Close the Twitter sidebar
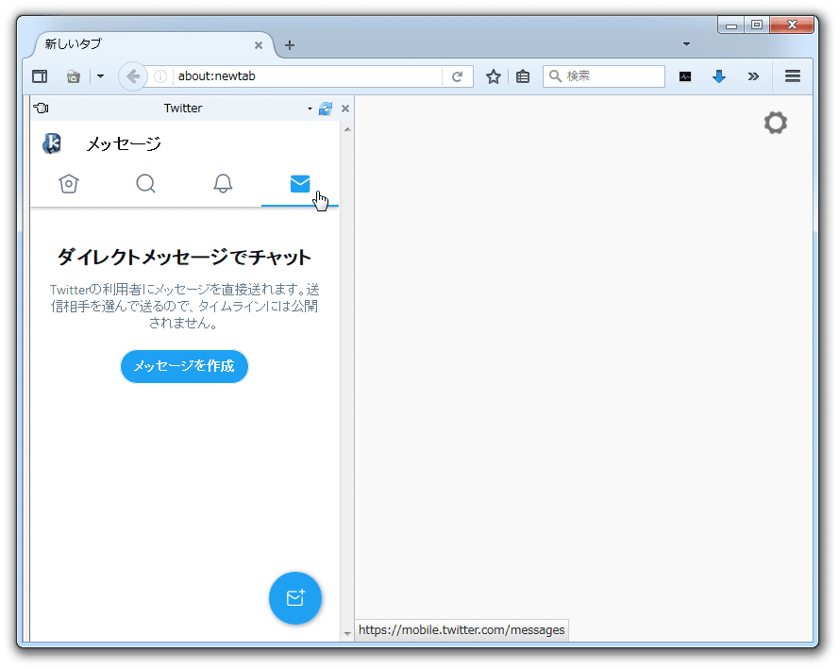 (x=345, y=109)
